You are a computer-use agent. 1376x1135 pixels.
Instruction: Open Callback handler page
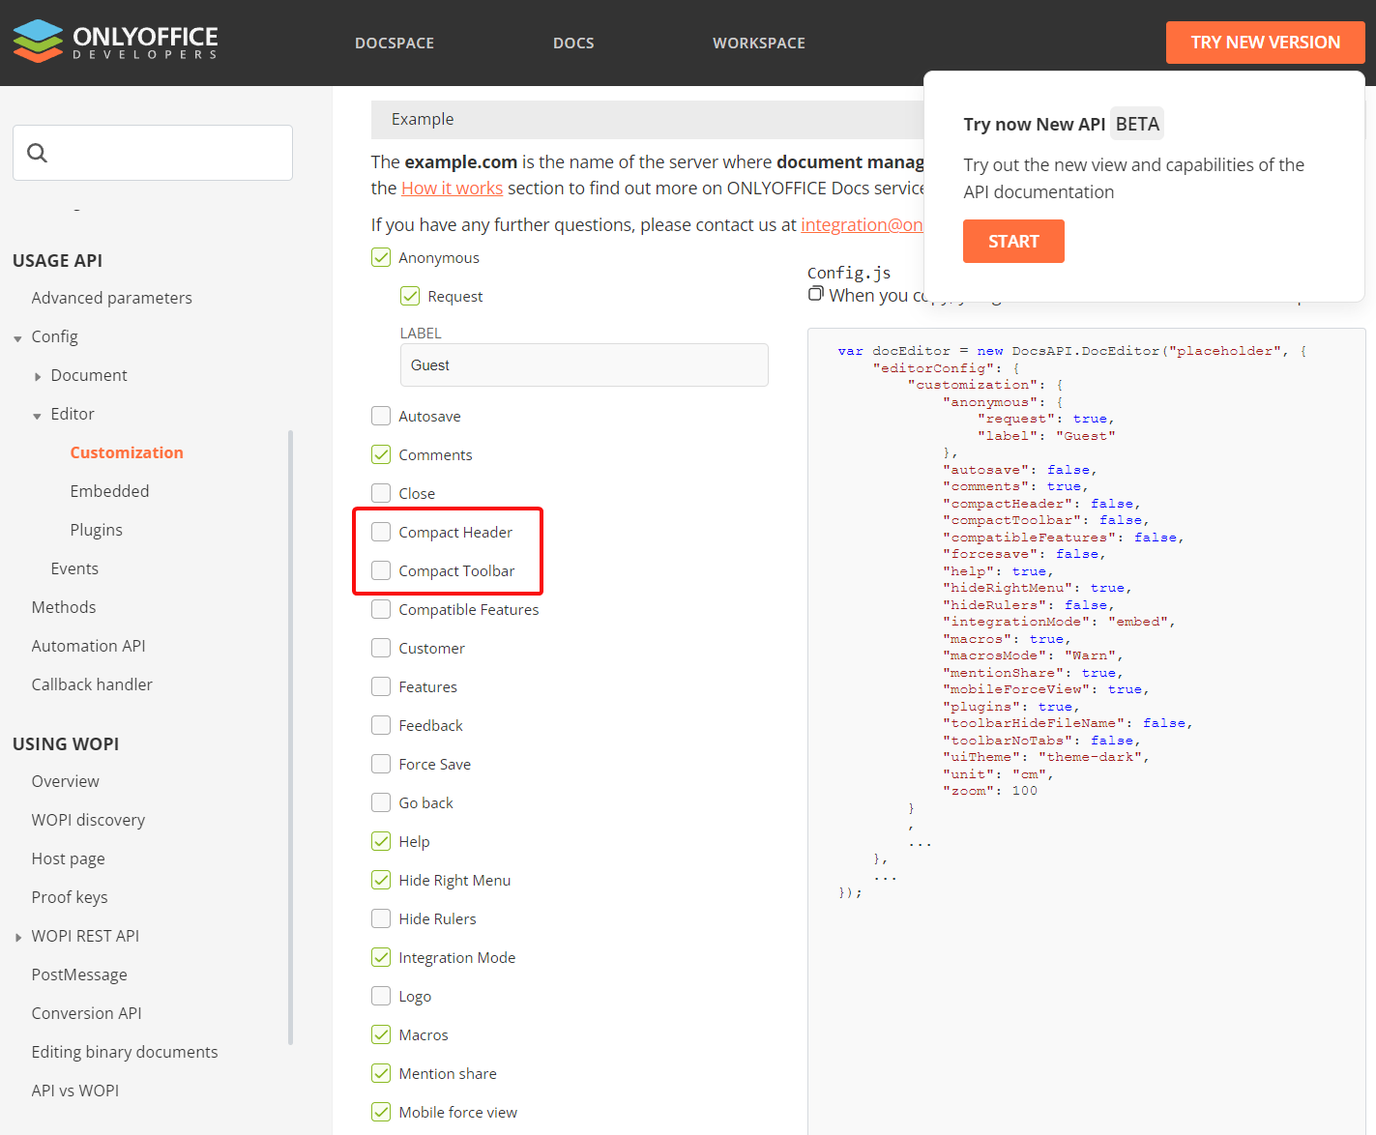(x=92, y=684)
